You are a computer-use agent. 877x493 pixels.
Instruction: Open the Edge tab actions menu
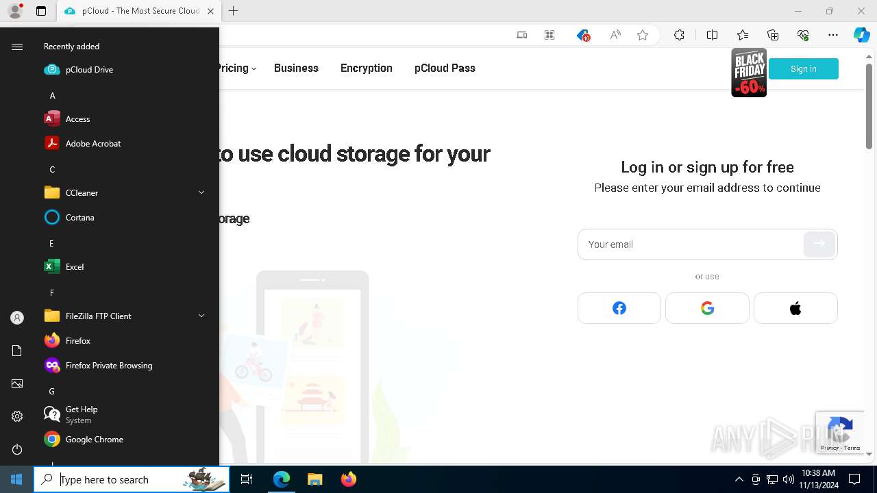41,11
